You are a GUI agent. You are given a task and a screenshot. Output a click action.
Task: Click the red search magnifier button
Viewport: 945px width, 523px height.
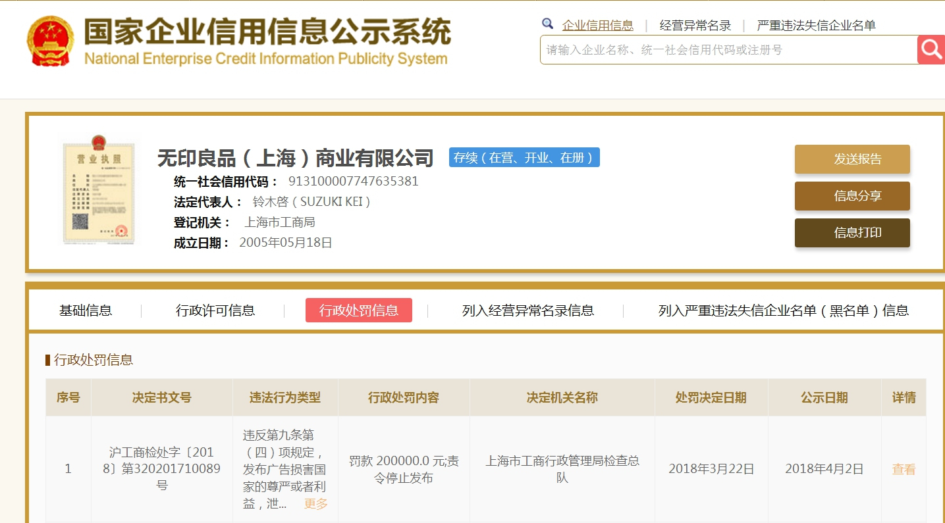point(931,49)
